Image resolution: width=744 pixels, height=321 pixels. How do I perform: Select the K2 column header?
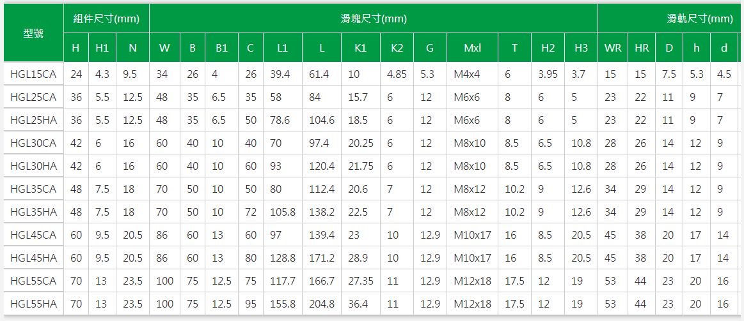pos(397,48)
